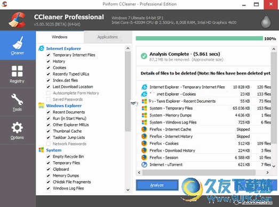Select System category heading
This screenshot has height=207, width=279.
point(54,150)
